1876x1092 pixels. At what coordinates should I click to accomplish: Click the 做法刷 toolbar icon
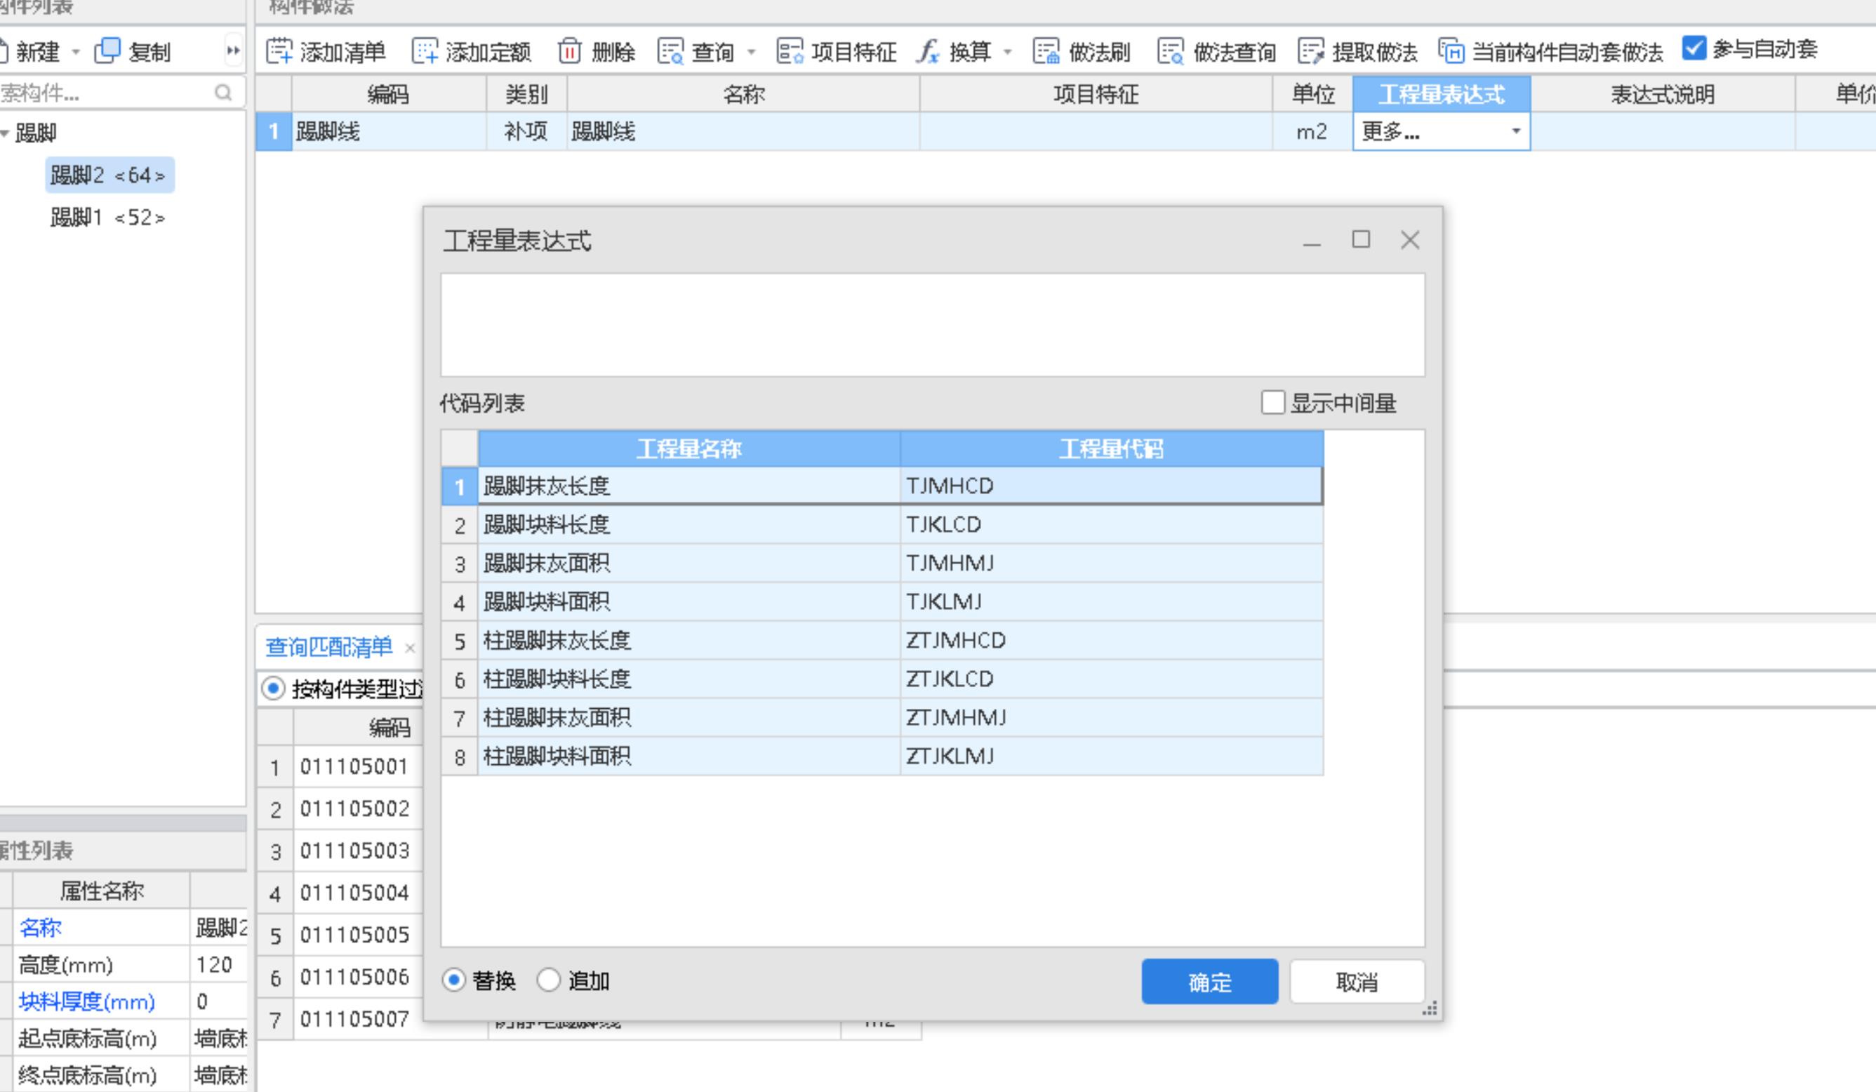pos(1046,51)
